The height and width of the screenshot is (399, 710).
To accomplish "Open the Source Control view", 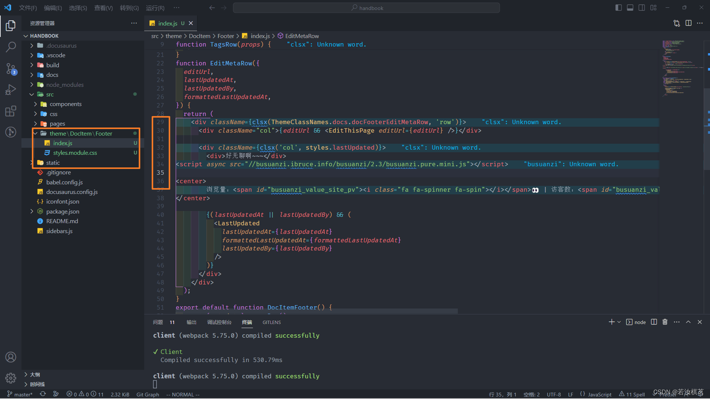I will pos(11,68).
